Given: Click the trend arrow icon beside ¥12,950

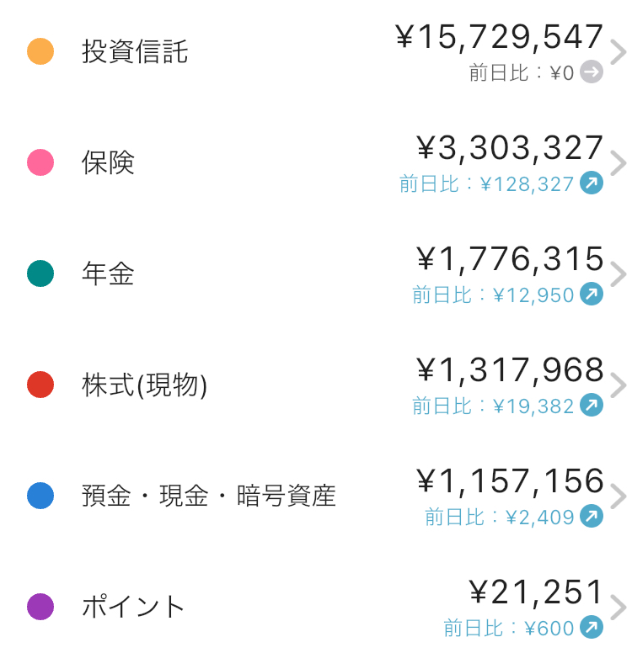Looking at the screenshot, I should click(x=592, y=294).
